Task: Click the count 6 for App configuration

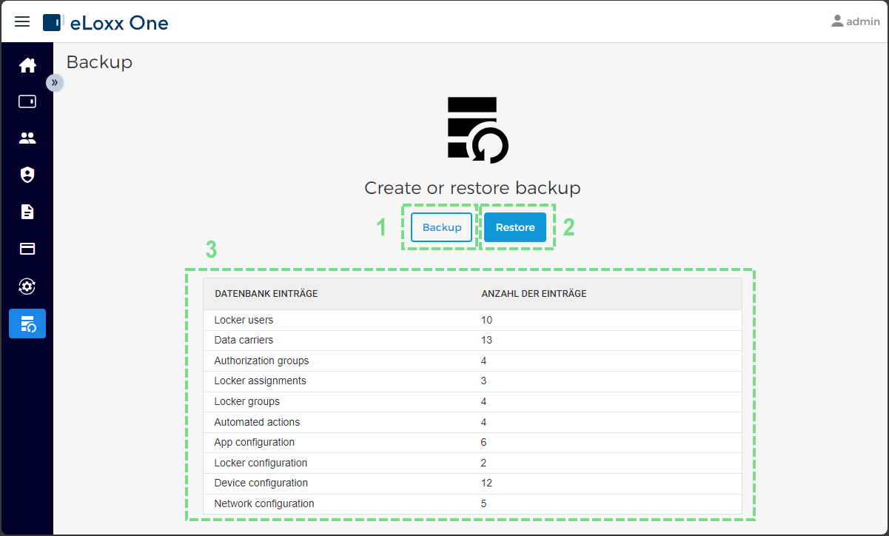Action: [x=483, y=443]
